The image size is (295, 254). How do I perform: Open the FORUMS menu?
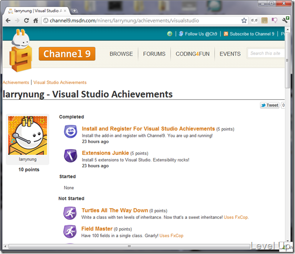pyautogui.click(x=154, y=54)
